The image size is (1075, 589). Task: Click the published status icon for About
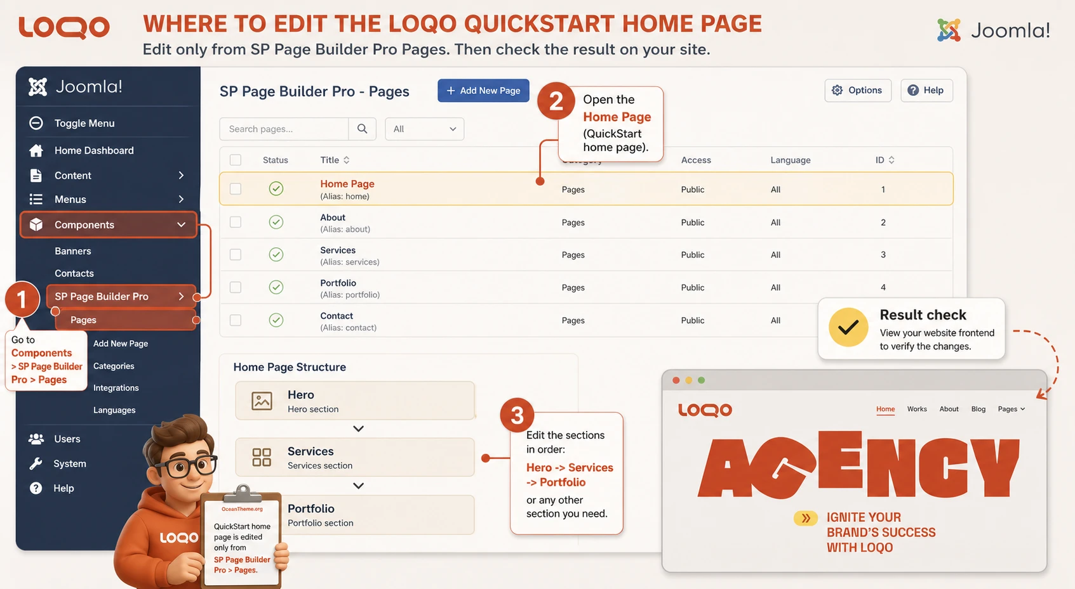pos(276,222)
